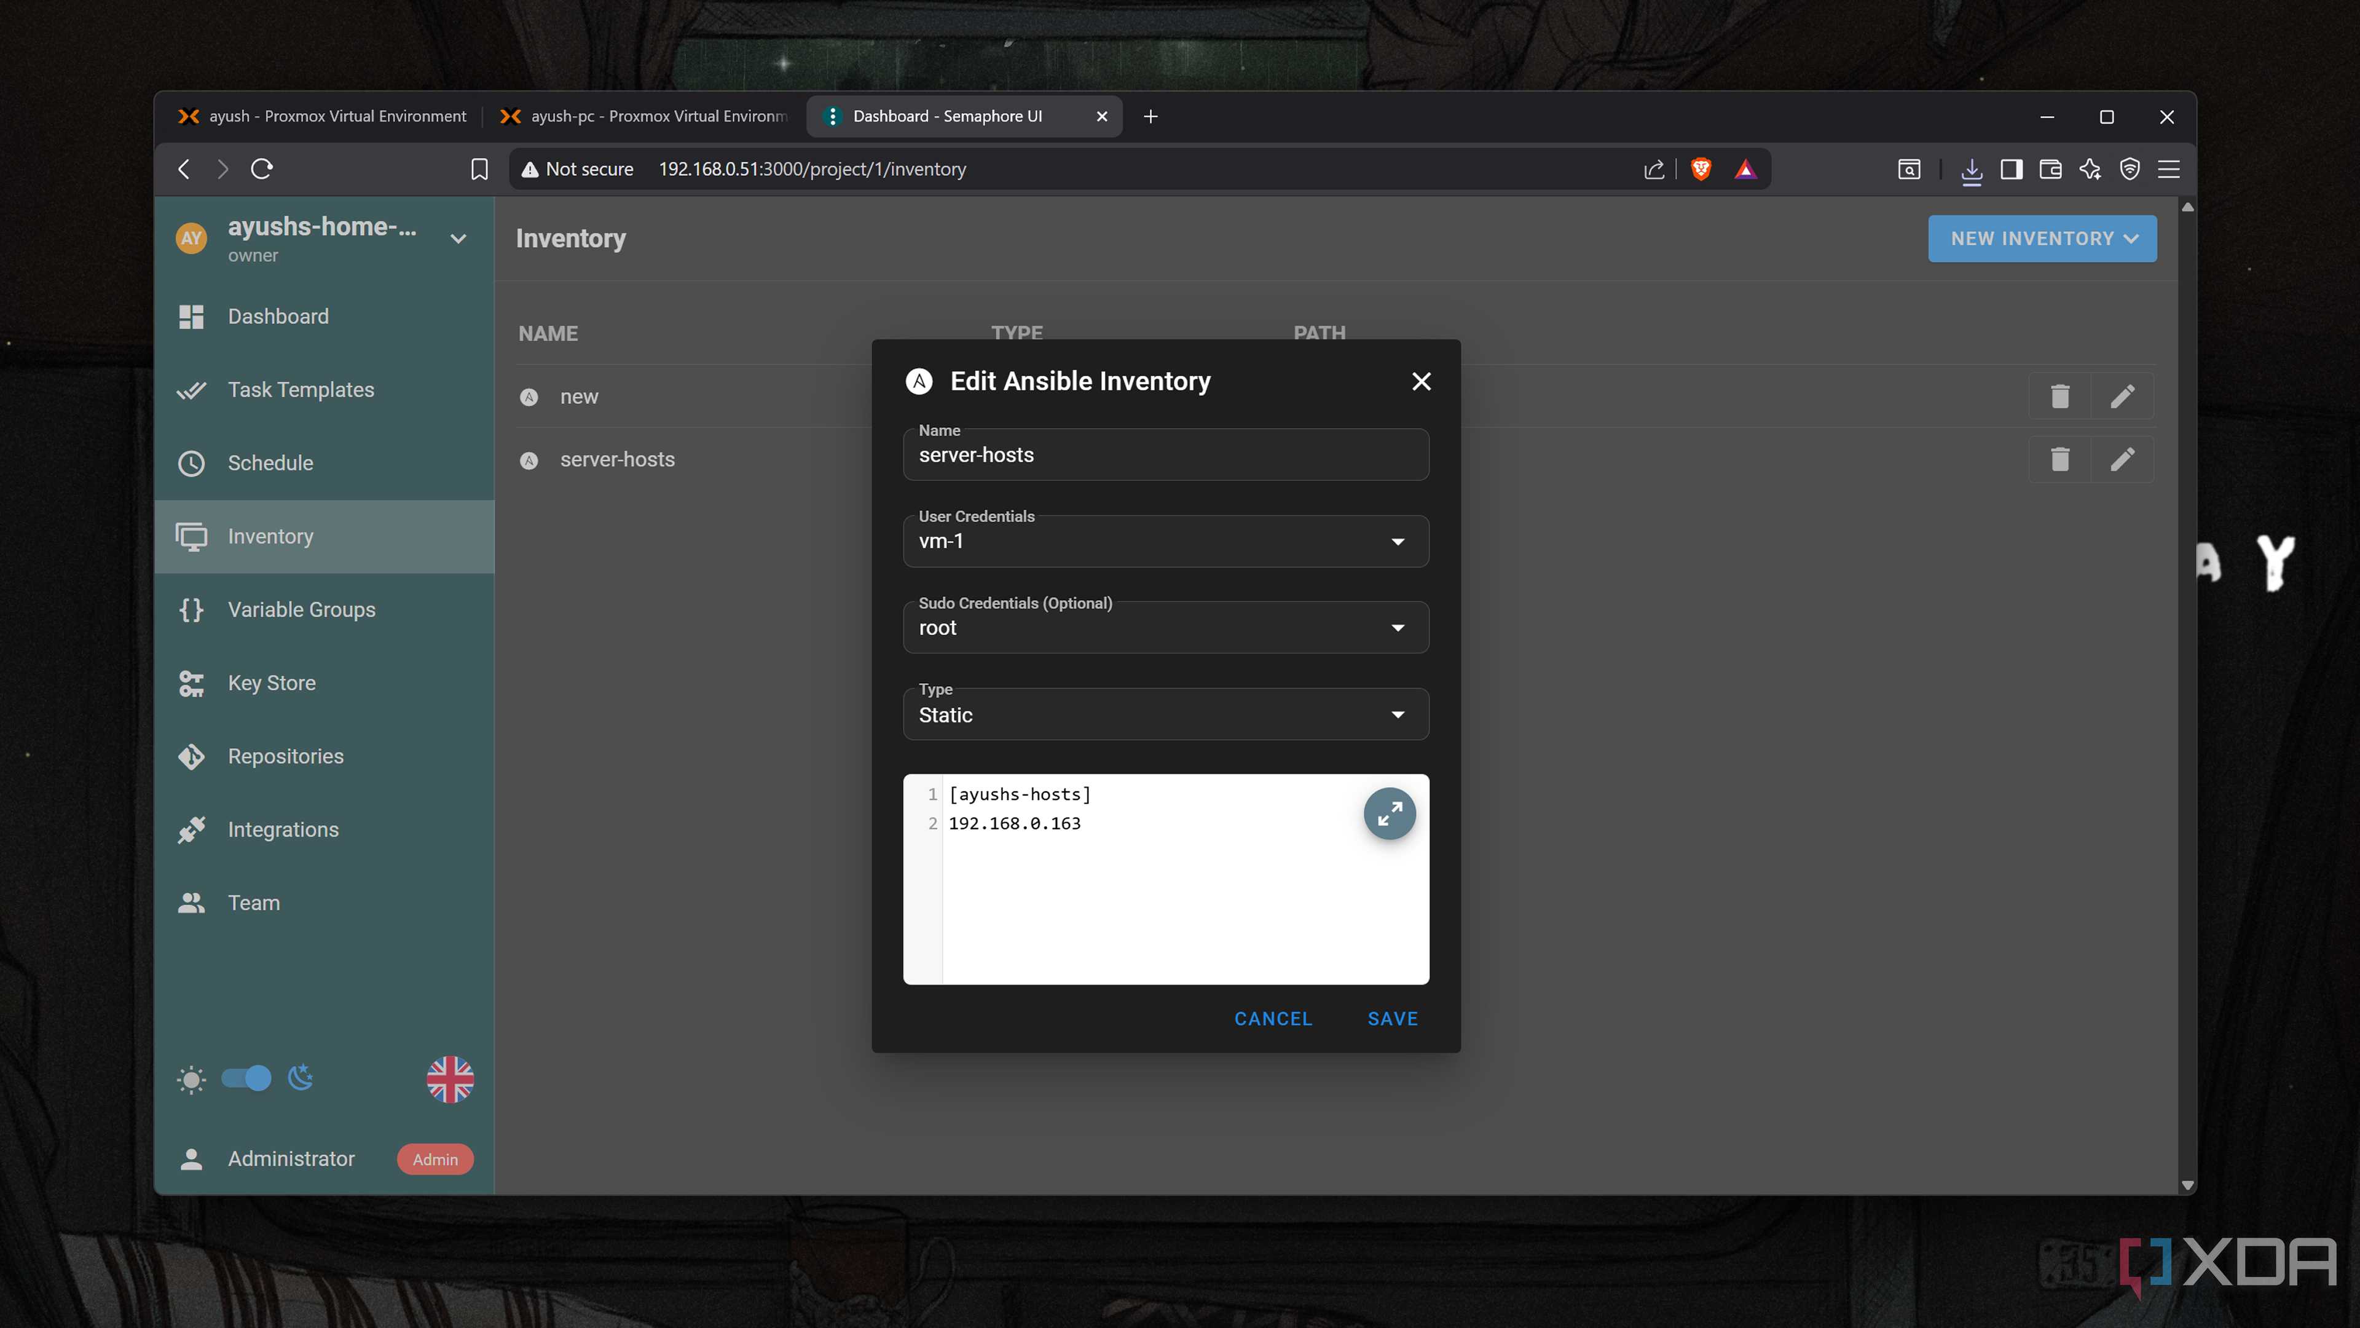This screenshot has height=1328, width=2360.
Task: Expand the ayushs-home project dropdown
Action: click(458, 239)
